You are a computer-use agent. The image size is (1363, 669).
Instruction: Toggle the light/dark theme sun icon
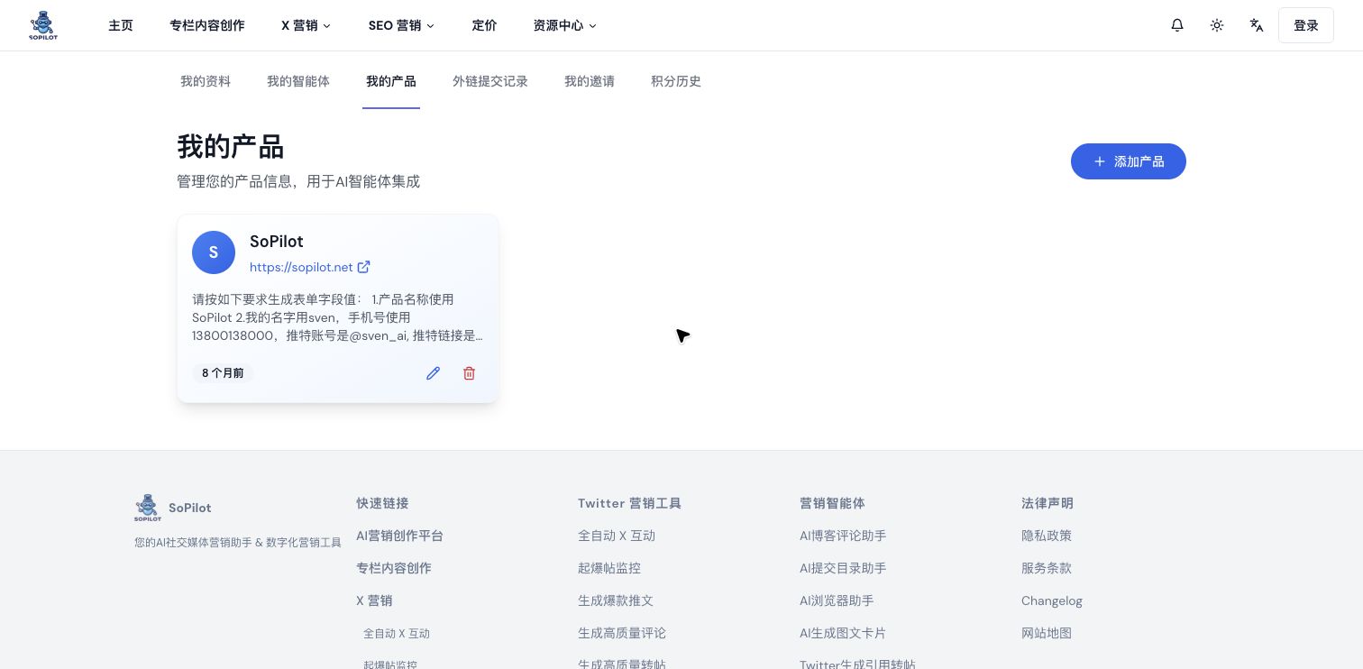click(x=1217, y=25)
